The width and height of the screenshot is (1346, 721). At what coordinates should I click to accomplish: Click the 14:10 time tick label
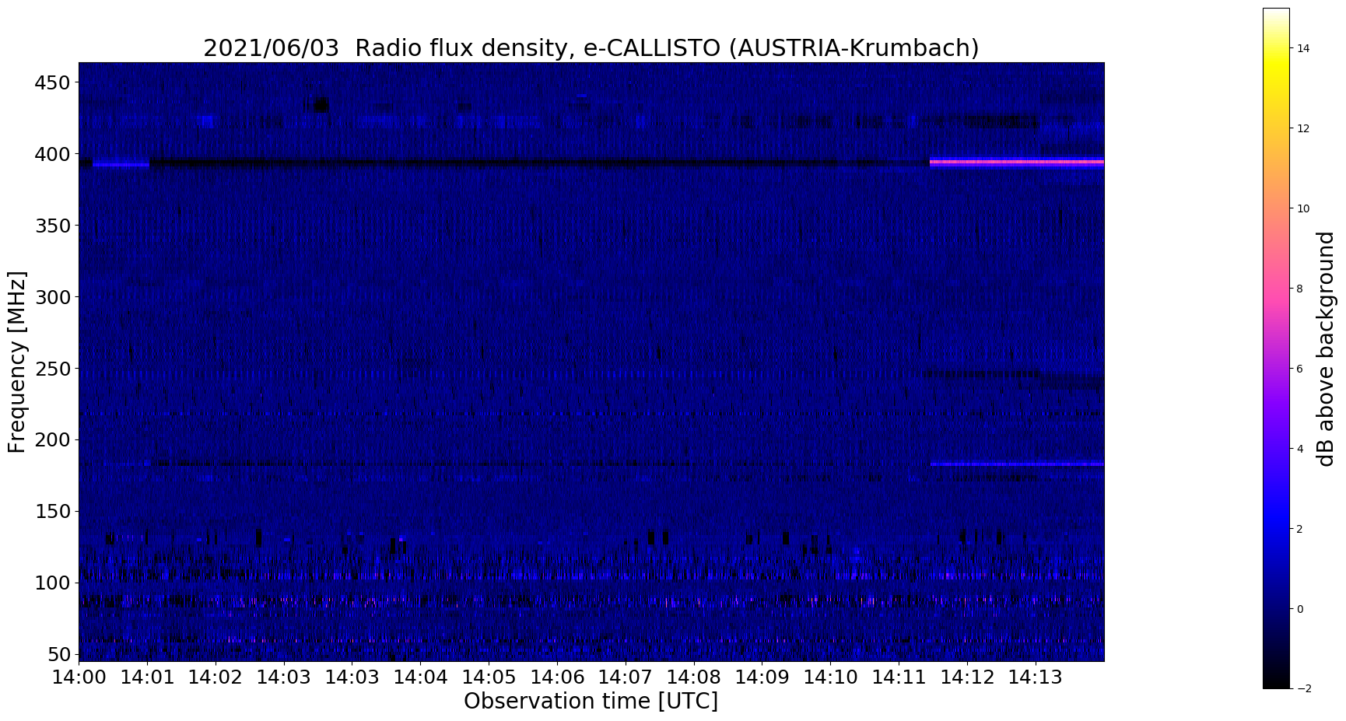coord(830,677)
